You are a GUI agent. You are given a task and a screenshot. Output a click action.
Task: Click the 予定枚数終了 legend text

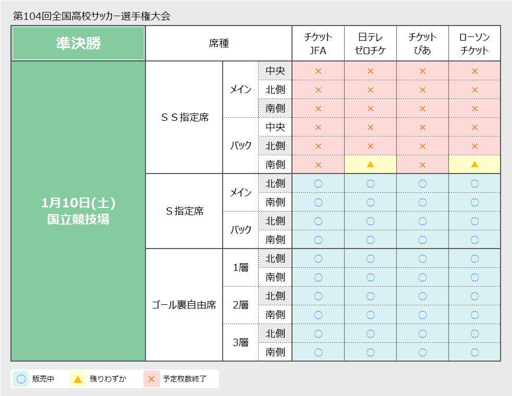(x=185, y=379)
